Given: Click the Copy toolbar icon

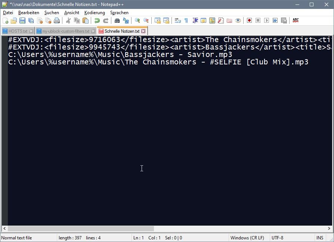Looking at the screenshot, I should (x=77, y=20).
